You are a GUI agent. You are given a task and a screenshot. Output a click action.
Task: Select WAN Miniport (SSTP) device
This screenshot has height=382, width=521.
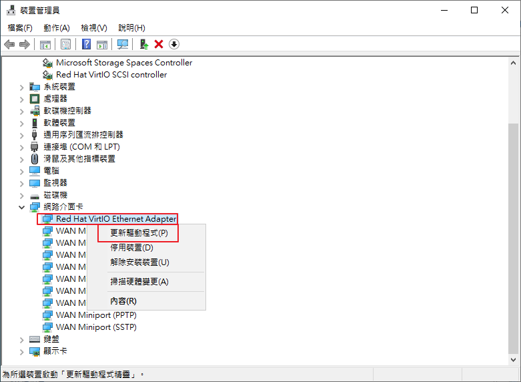96,327
